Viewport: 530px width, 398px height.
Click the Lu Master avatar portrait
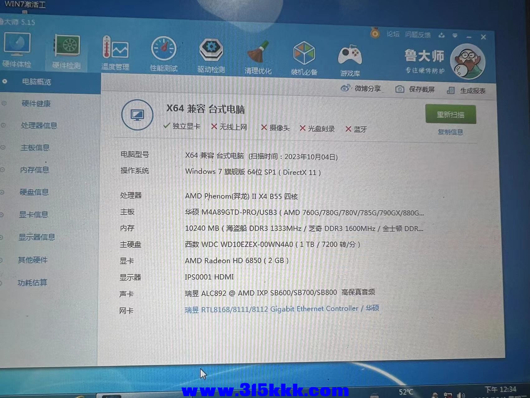tap(468, 61)
